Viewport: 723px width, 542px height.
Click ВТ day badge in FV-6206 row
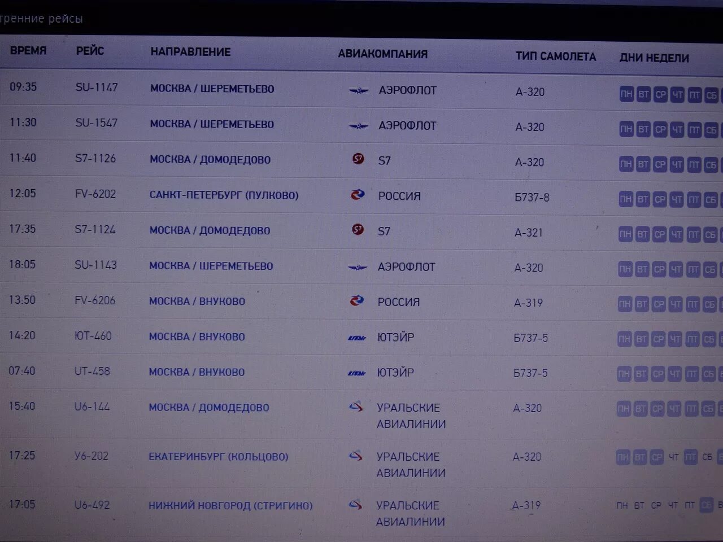tap(642, 304)
